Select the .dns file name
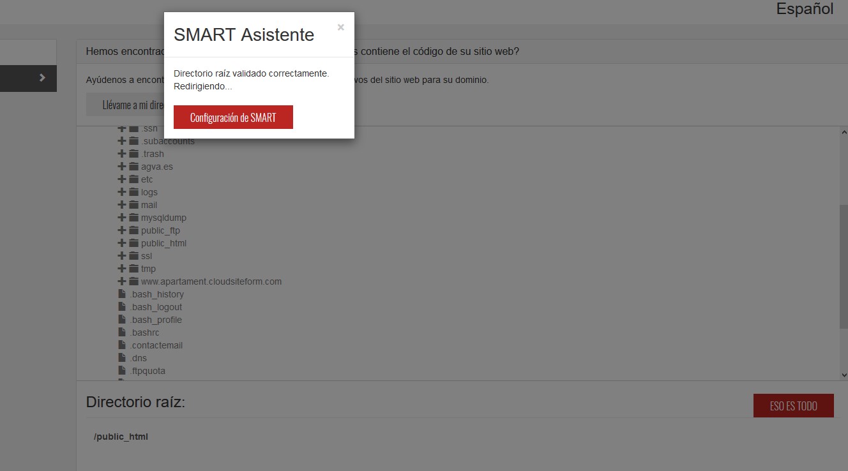 tap(139, 358)
